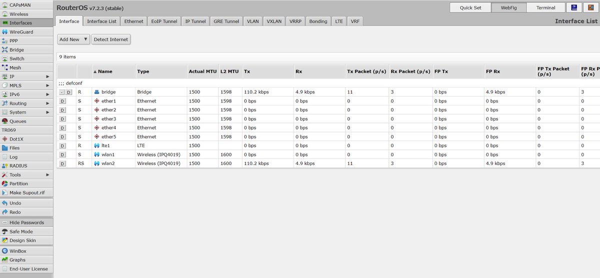Disable wlan1 with its D button

[x=62, y=154]
